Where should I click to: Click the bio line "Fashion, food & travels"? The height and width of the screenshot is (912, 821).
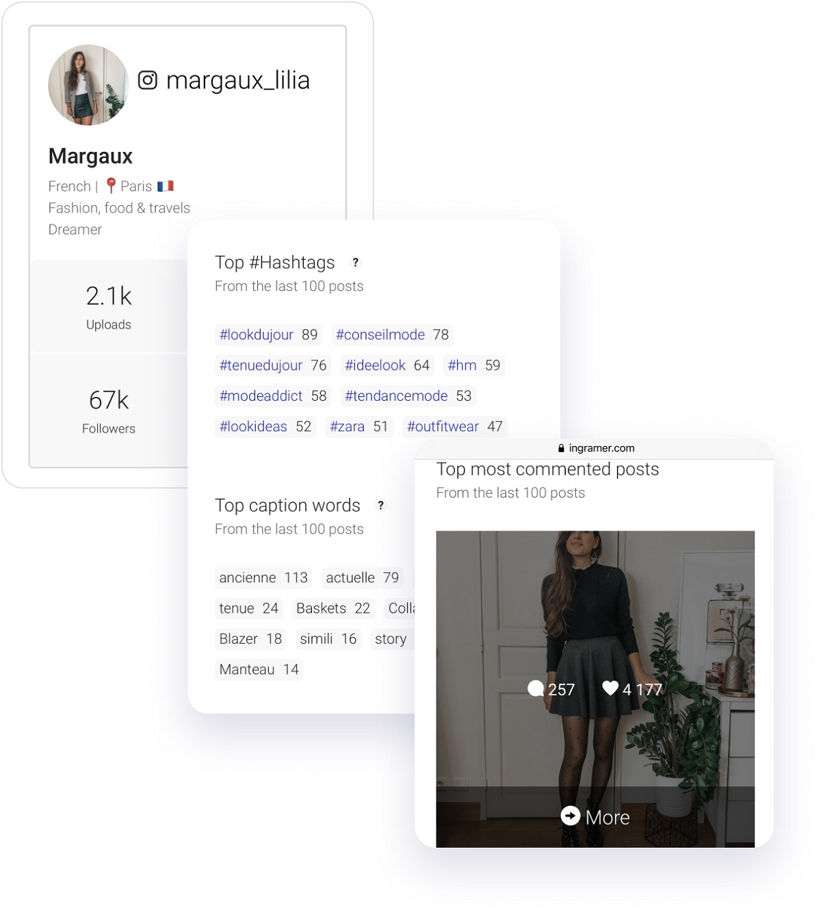119,208
